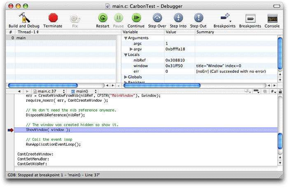Open the Thread-1 popup selector
289x188 pixels.
pyautogui.click(x=28, y=32)
